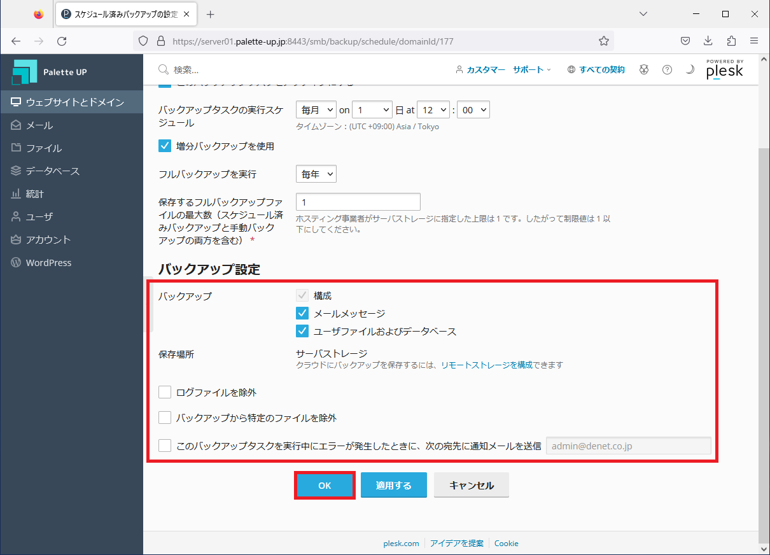Click the タイムゾーン Asia / Tokyo text
Image resolution: width=770 pixels, height=555 pixels.
367,126
